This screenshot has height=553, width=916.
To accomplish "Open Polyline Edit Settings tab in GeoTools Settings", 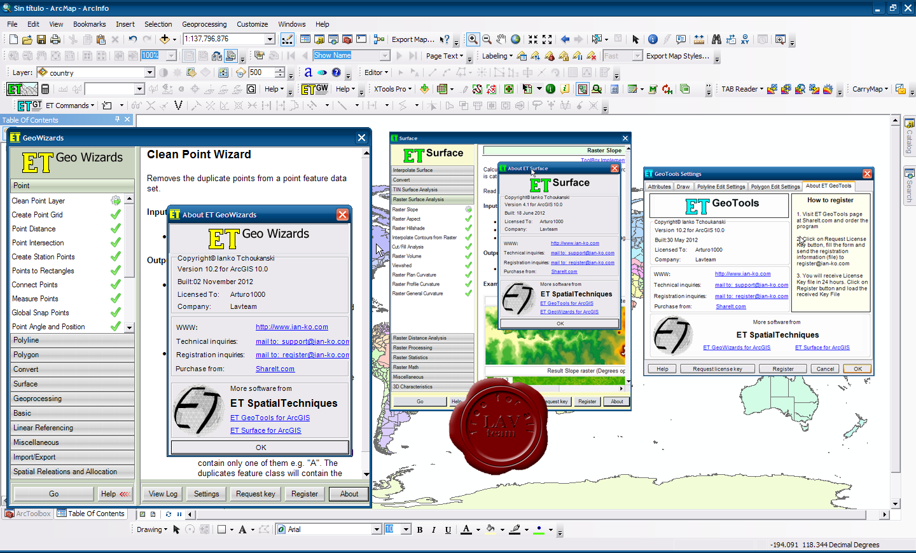I will pos(721,187).
